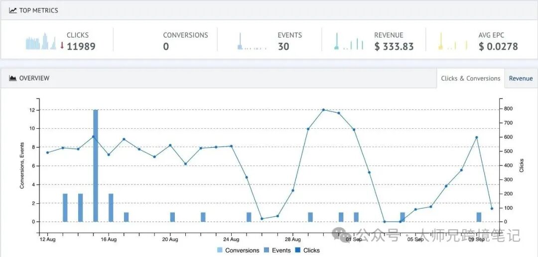Click the Top Metrics chart icon
This screenshot has height=257, width=538.
[12, 10]
